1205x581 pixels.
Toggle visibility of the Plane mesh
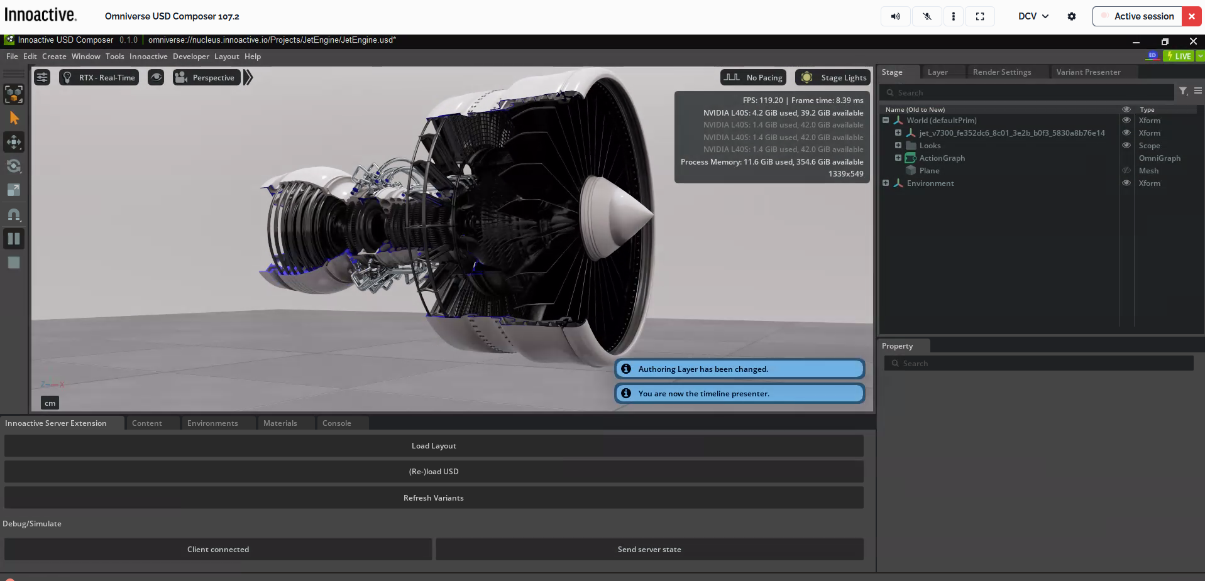point(1125,170)
